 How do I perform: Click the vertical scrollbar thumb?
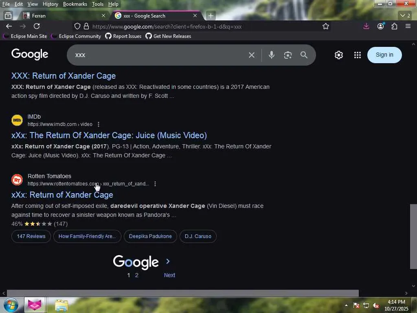[x=413, y=237]
